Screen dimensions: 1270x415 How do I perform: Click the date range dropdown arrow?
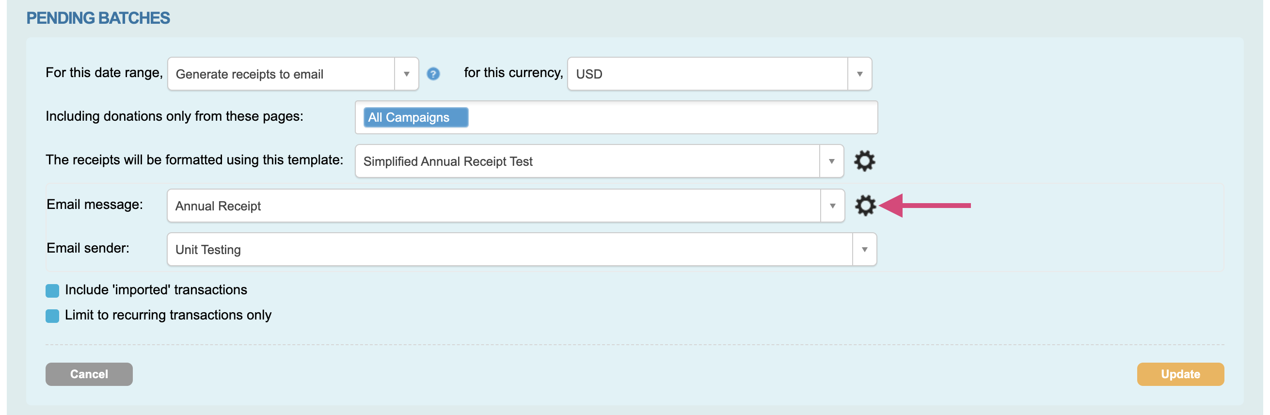coord(406,74)
